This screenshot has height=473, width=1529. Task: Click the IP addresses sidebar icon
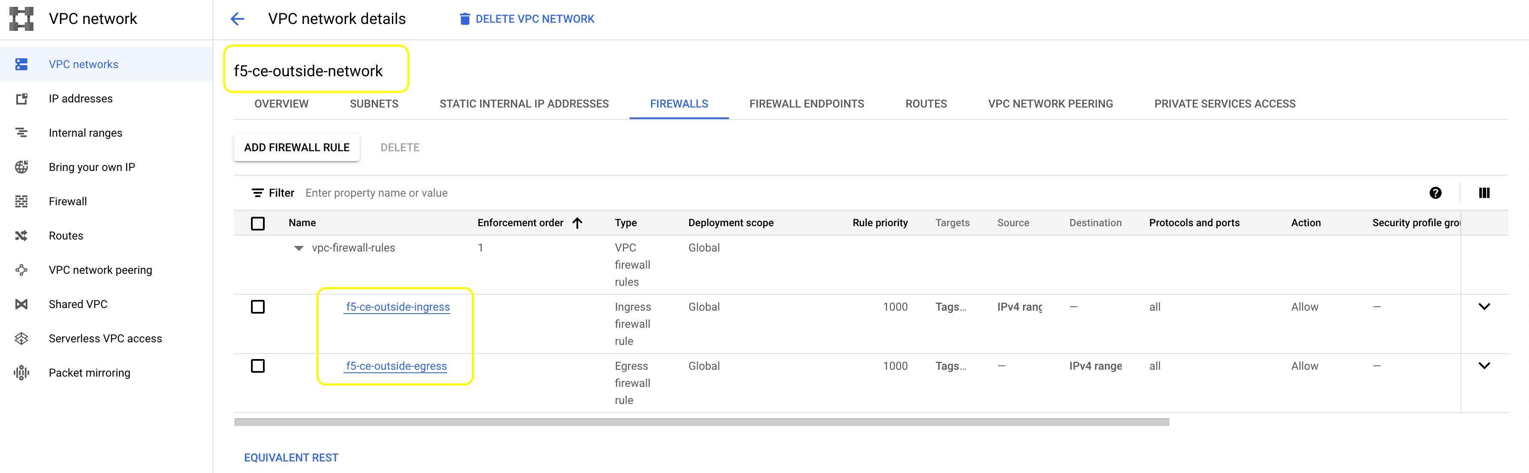coord(21,99)
